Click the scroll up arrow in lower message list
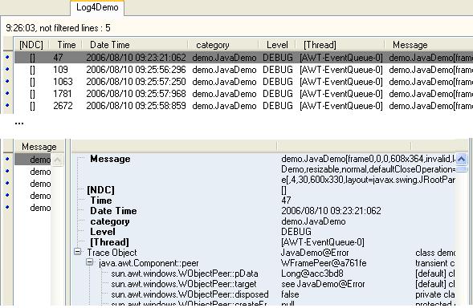The image size is (473, 308). 57,160
